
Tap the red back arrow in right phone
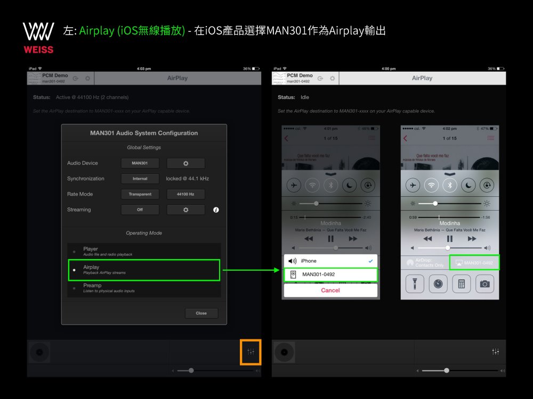click(x=405, y=138)
